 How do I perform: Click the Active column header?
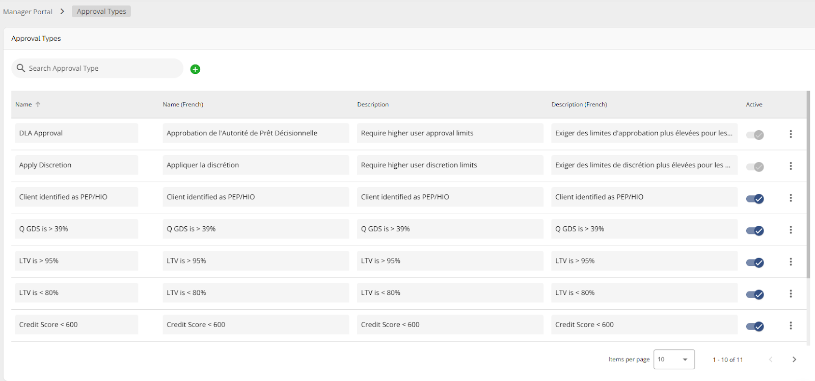[754, 104]
